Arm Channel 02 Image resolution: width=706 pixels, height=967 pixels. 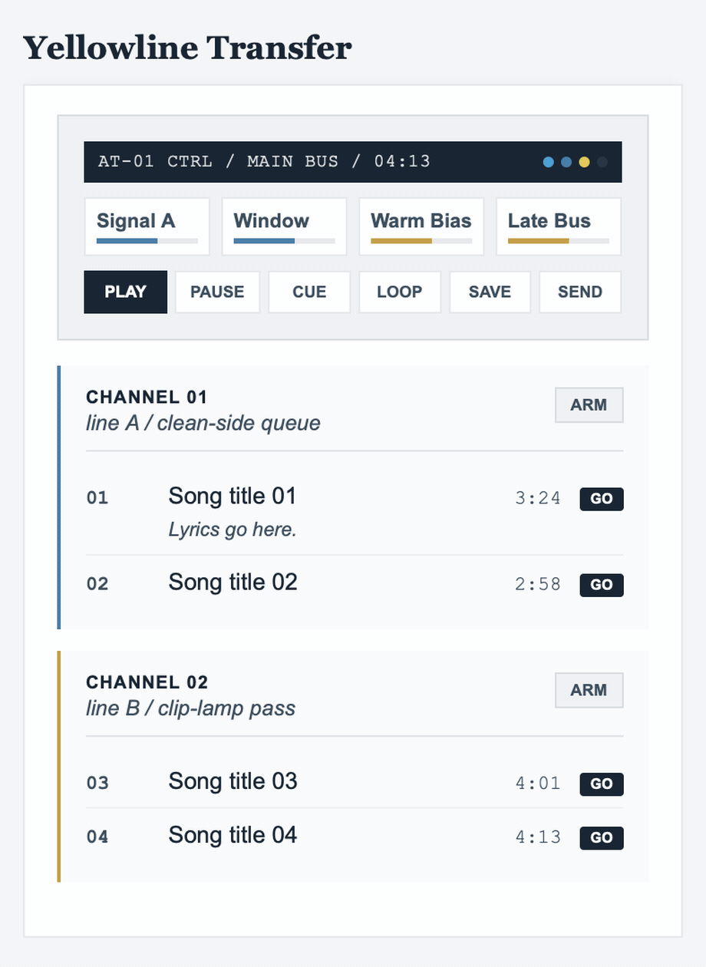589,690
